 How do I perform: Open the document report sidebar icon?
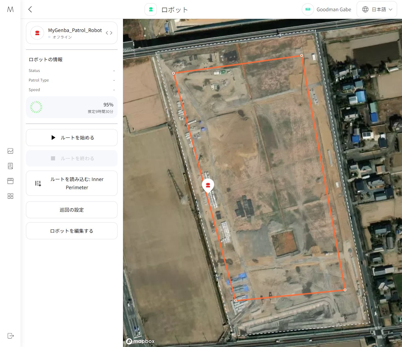[10, 166]
